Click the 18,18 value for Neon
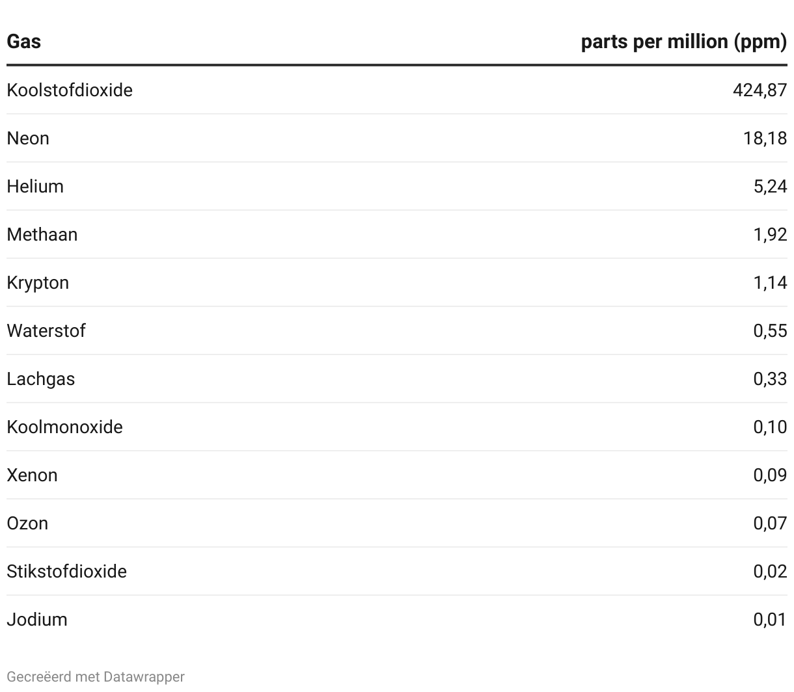The width and height of the screenshot is (794, 692). [x=765, y=138]
